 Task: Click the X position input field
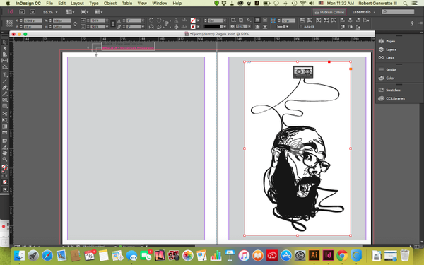pos(33,20)
